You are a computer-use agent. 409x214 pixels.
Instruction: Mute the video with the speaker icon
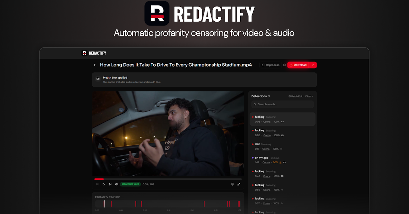tap(117, 184)
